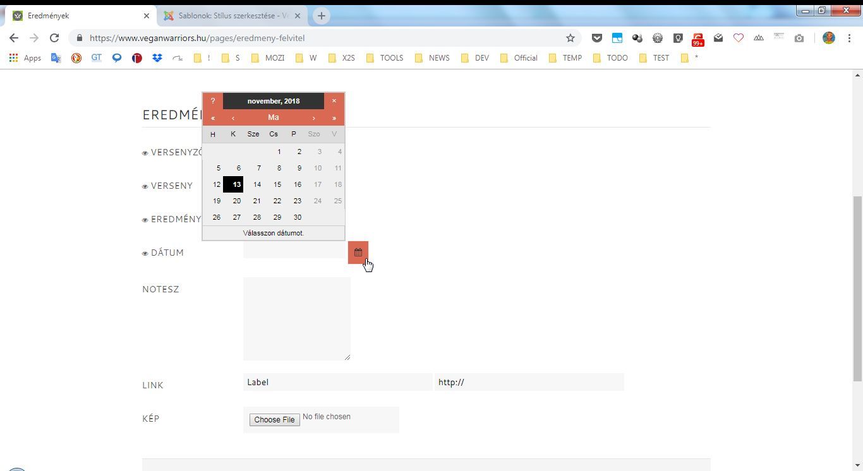Go to previous month in calendar

click(x=233, y=118)
